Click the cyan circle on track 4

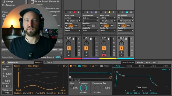click(x=127, y=12)
